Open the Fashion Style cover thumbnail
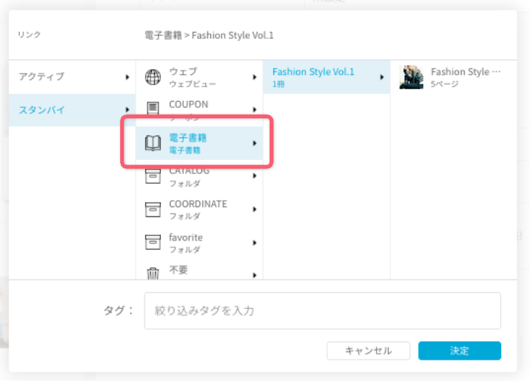The height and width of the screenshot is (381, 530). [411, 77]
